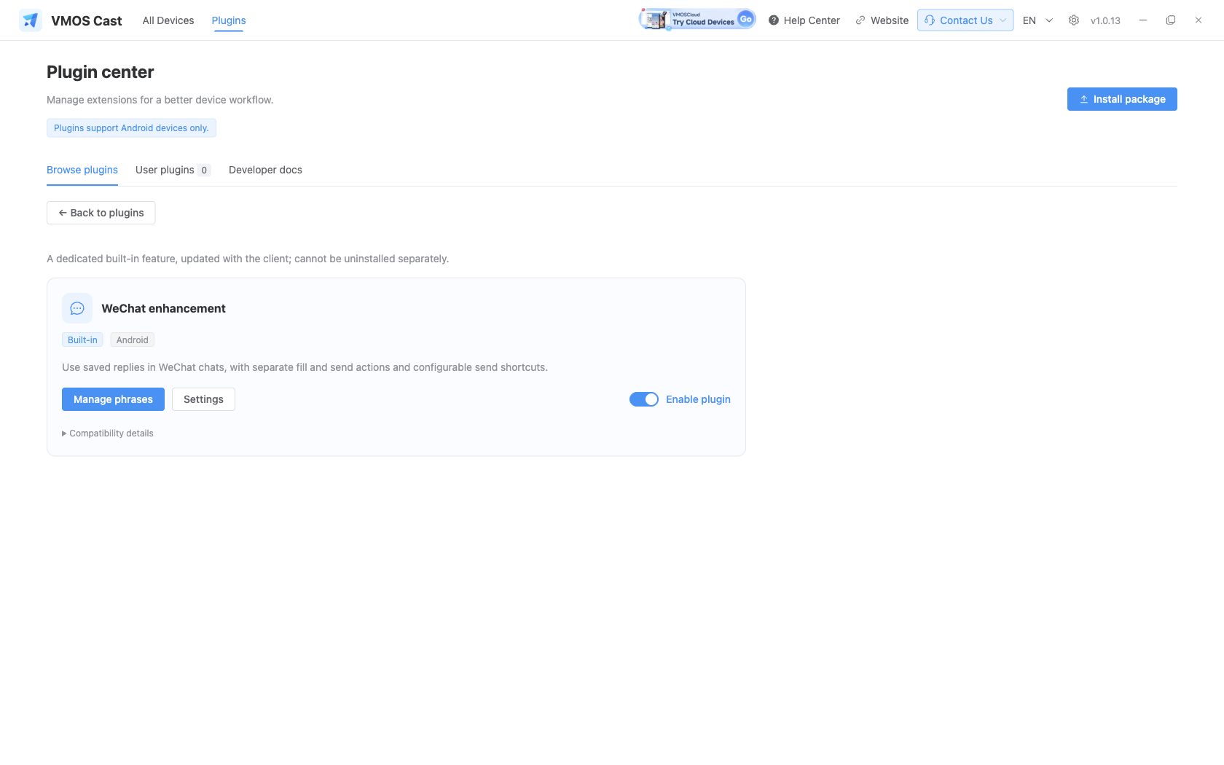Open WeChat enhancement Settings

pyautogui.click(x=203, y=399)
